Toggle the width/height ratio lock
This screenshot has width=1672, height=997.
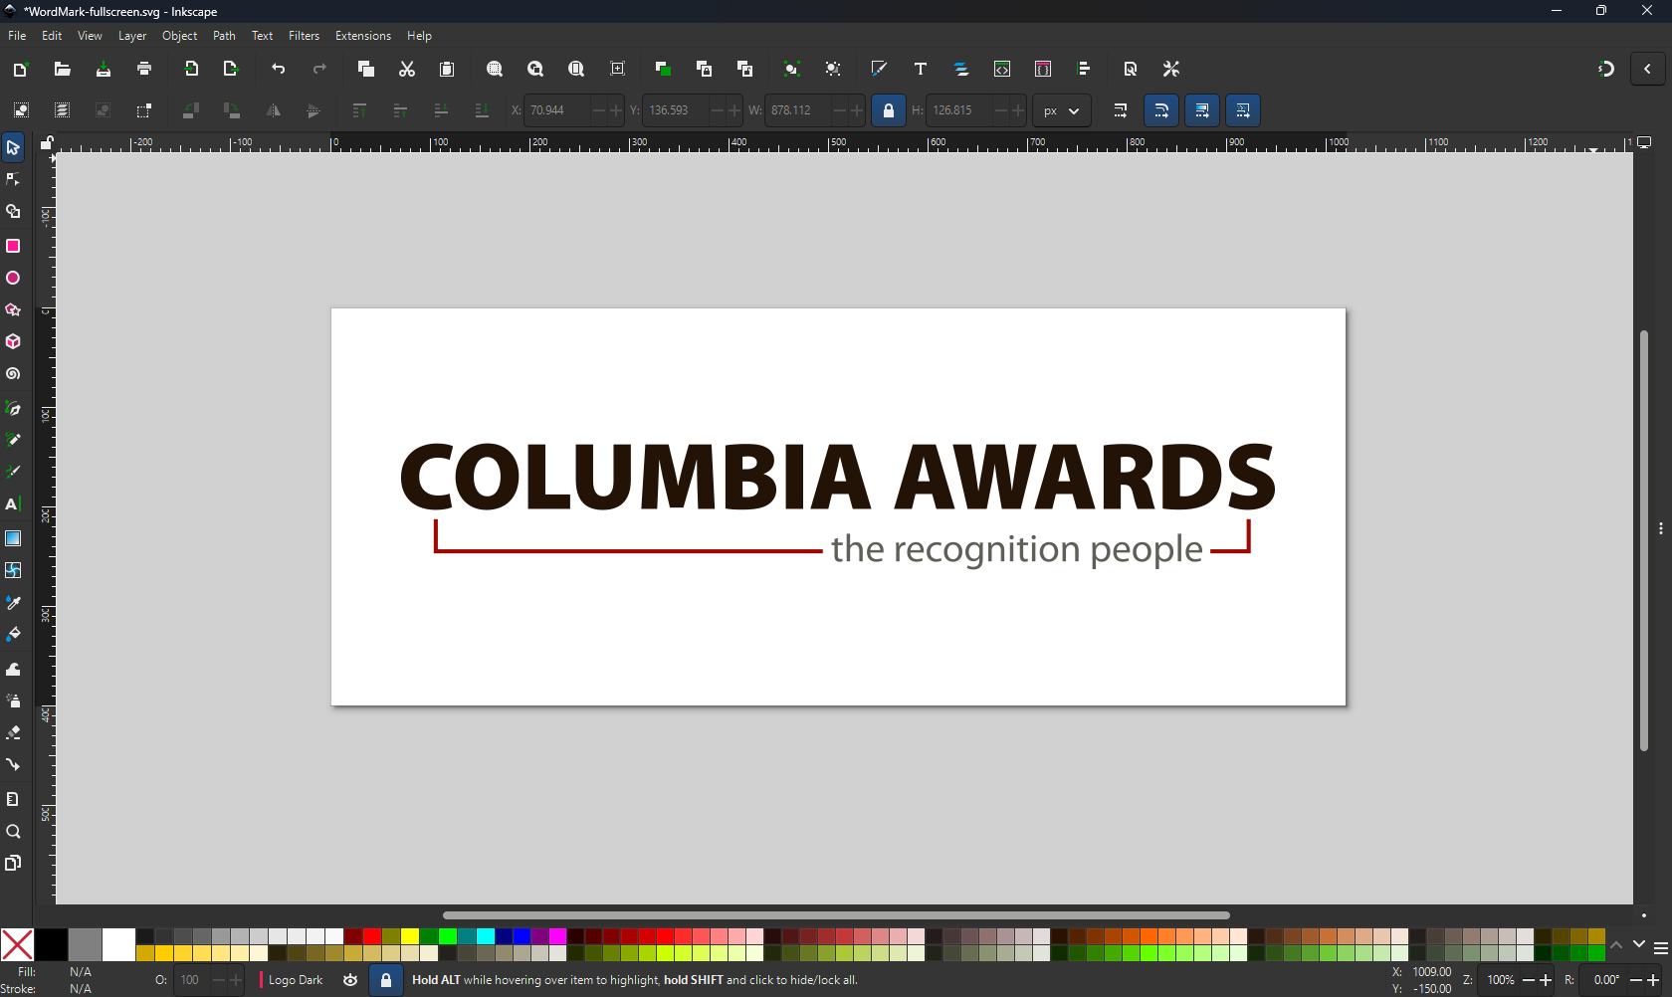pyautogui.click(x=889, y=110)
